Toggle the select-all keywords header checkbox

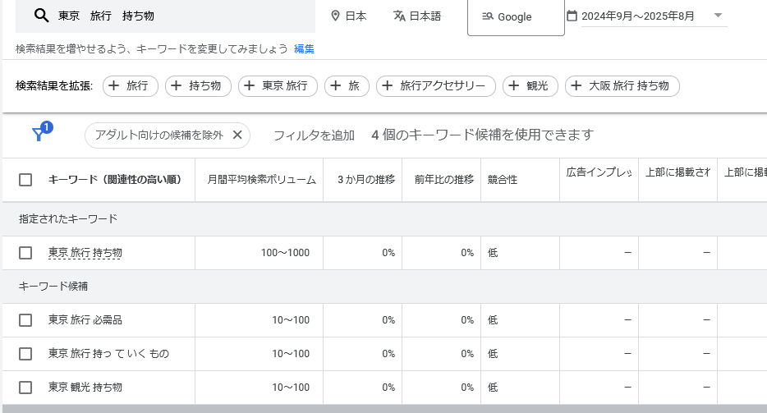point(25,180)
